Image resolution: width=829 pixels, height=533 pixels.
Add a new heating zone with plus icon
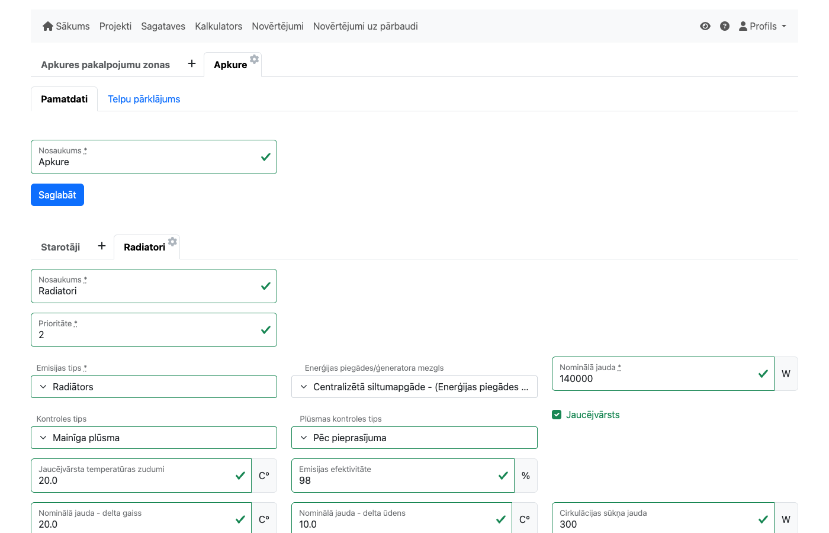[x=192, y=64]
